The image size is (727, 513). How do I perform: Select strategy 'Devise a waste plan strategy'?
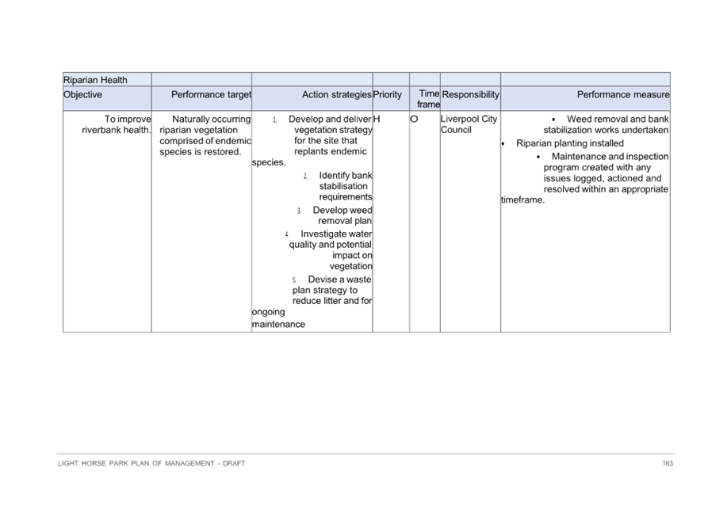click(332, 291)
